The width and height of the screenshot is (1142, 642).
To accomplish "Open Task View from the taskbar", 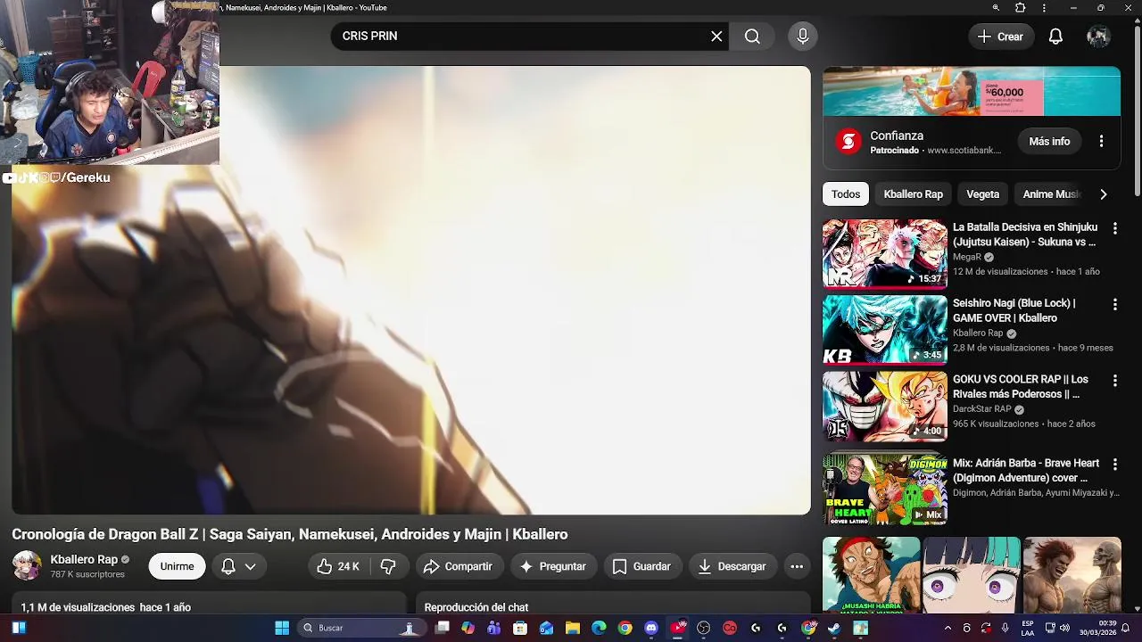I will coord(443,628).
